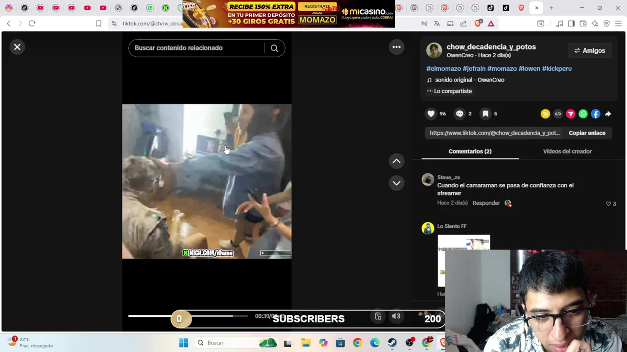Open the Brave playlist music note icon
The image size is (627, 352).
[559, 23]
